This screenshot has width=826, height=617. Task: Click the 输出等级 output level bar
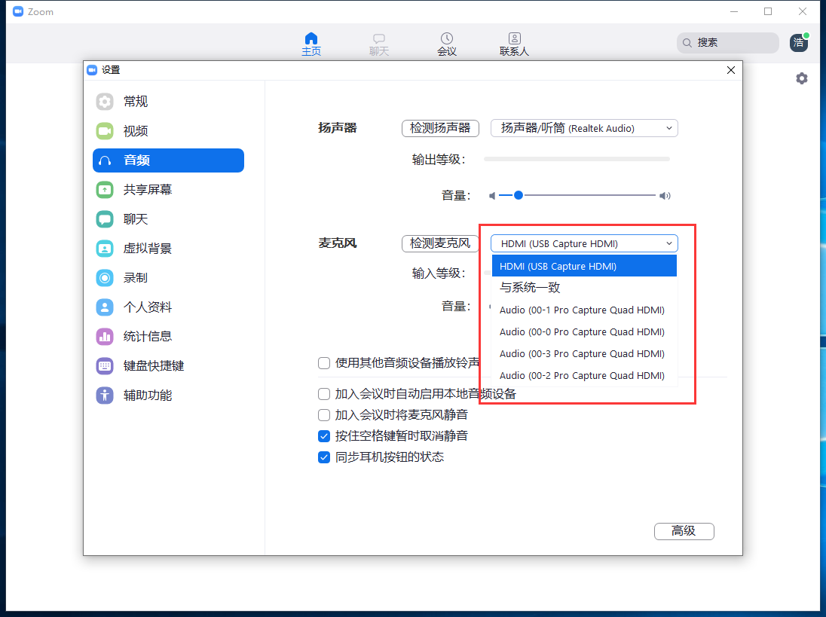(x=577, y=159)
